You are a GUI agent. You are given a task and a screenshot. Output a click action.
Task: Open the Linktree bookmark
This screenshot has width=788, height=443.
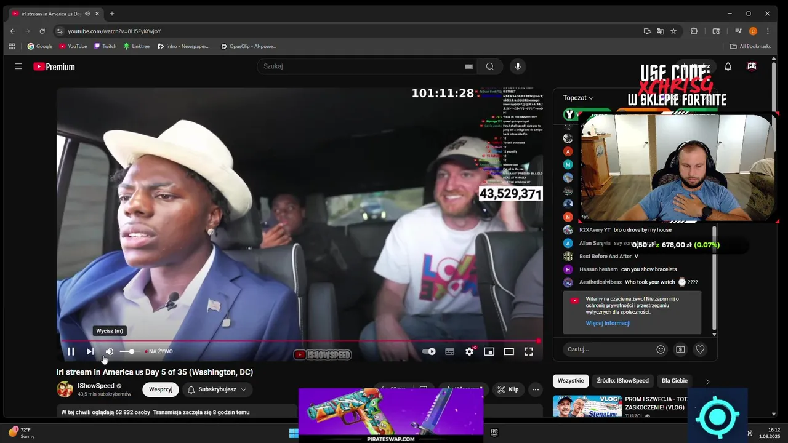137,46
